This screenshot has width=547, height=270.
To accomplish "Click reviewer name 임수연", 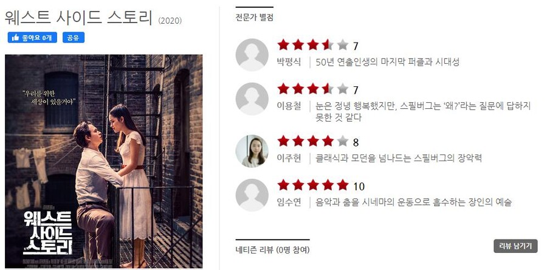I will pos(289,202).
